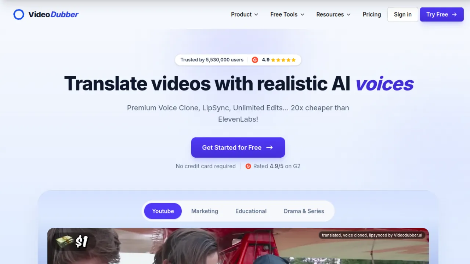The width and height of the screenshot is (470, 264).
Task: Click the Try Free button
Action: click(x=442, y=15)
